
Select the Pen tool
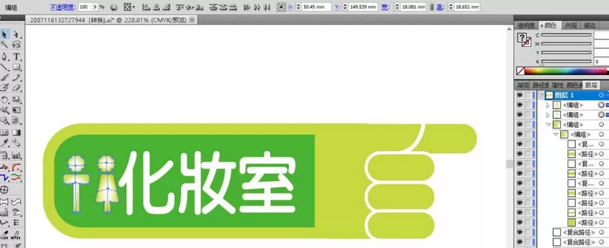point(5,56)
